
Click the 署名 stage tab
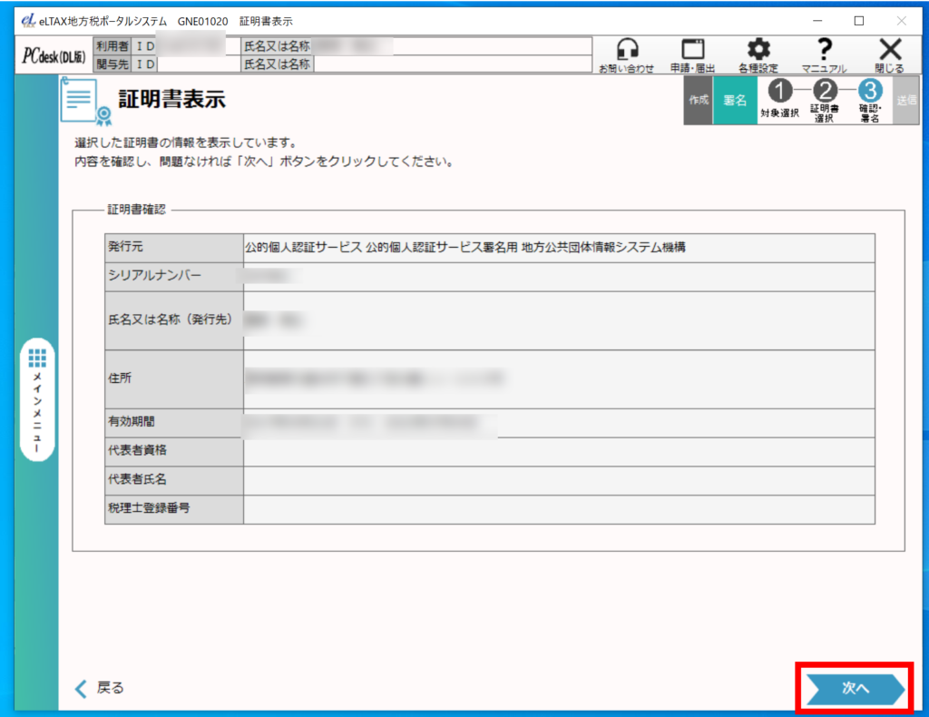click(x=734, y=101)
